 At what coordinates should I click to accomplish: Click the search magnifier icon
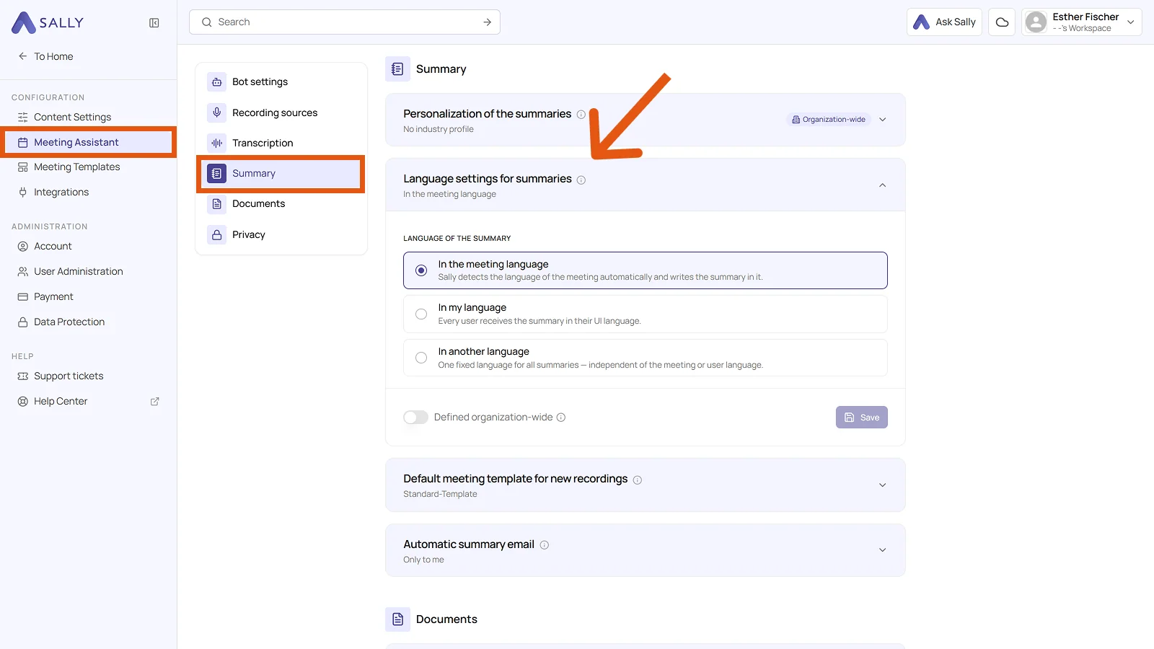(x=207, y=22)
